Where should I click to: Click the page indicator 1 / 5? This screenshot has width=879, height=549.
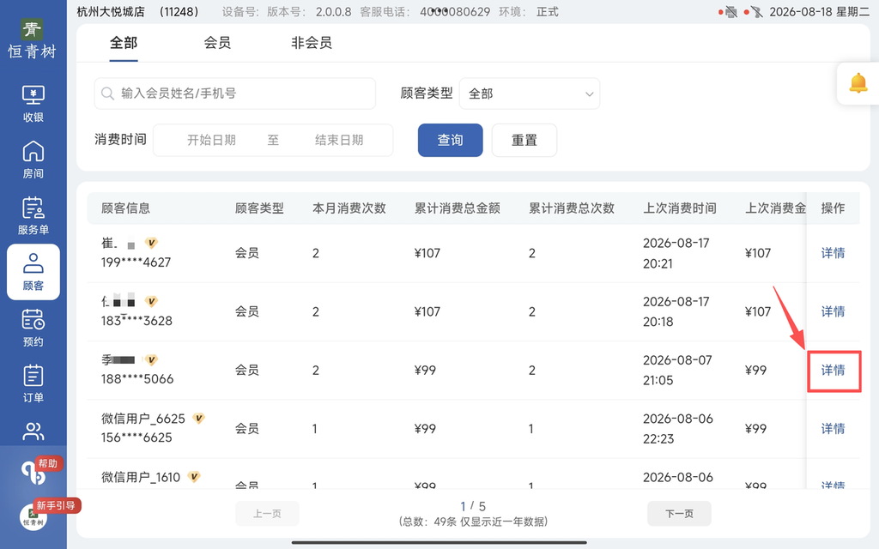(x=473, y=506)
